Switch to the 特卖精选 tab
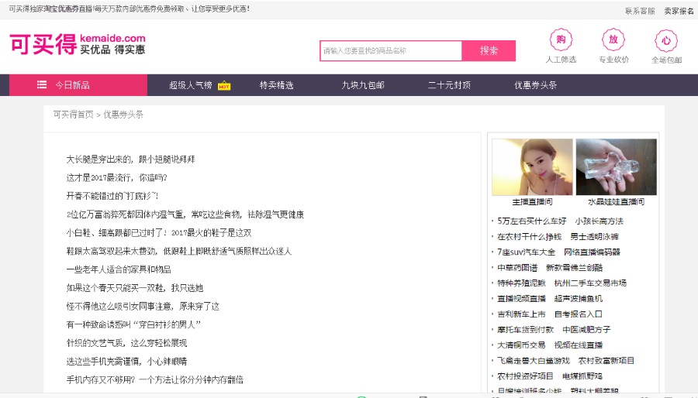 coord(276,85)
